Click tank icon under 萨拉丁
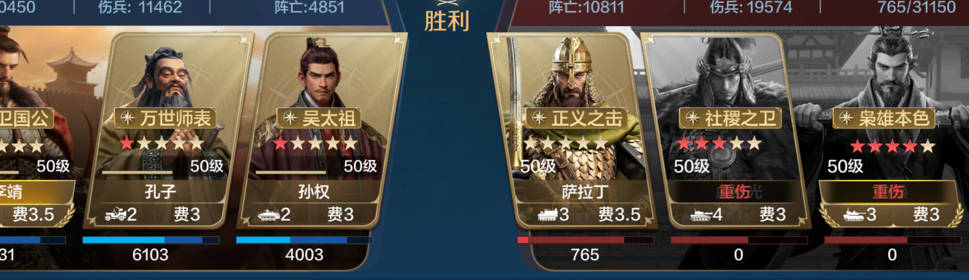The image size is (969, 280). pyautogui.click(x=547, y=215)
